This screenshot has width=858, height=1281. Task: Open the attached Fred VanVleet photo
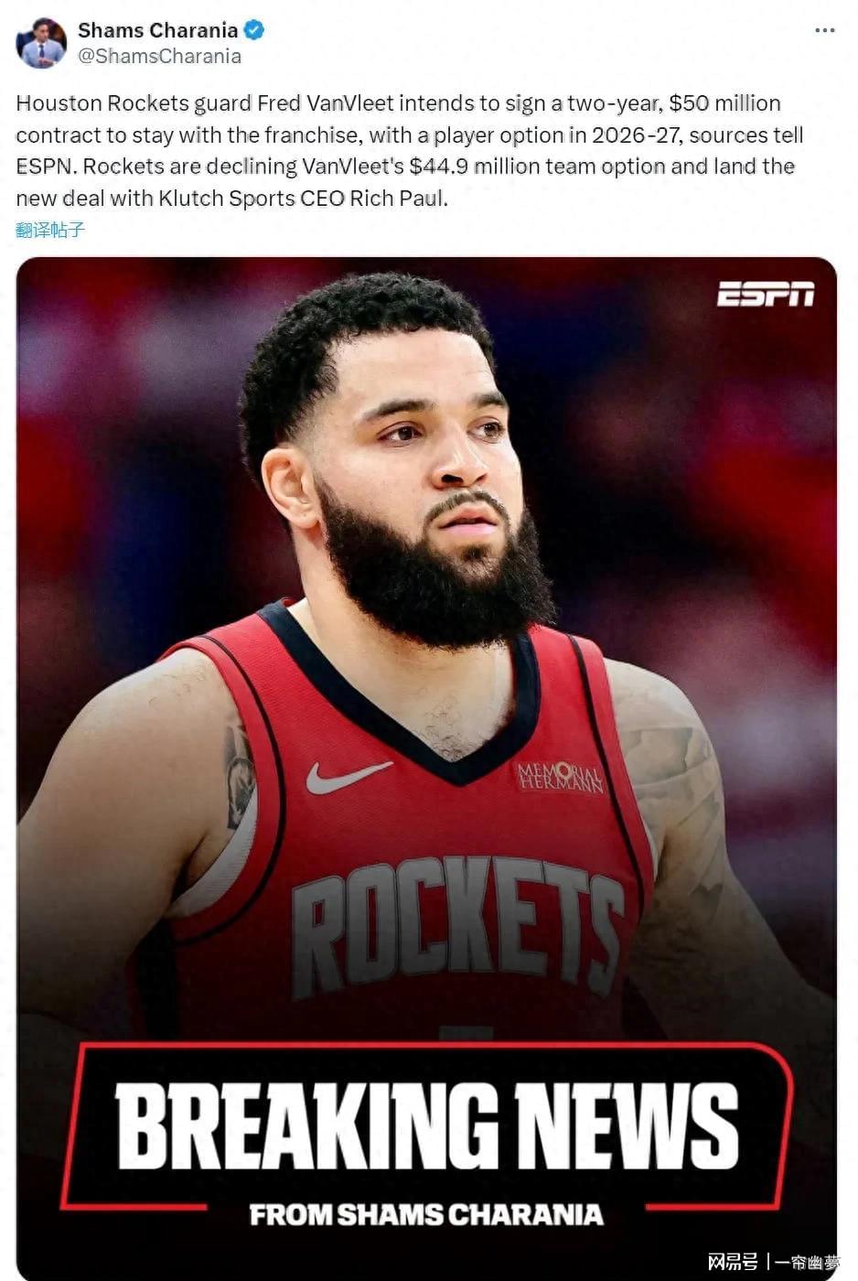(x=426, y=767)
